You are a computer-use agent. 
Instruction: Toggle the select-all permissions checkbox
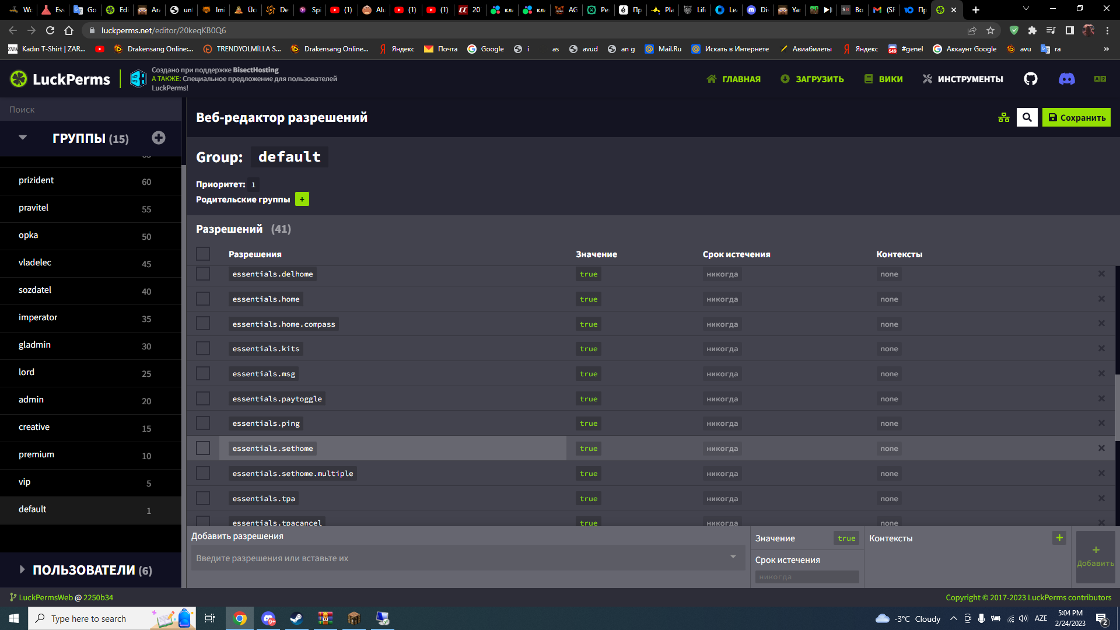pyautogui.click(x=203, y=254)
